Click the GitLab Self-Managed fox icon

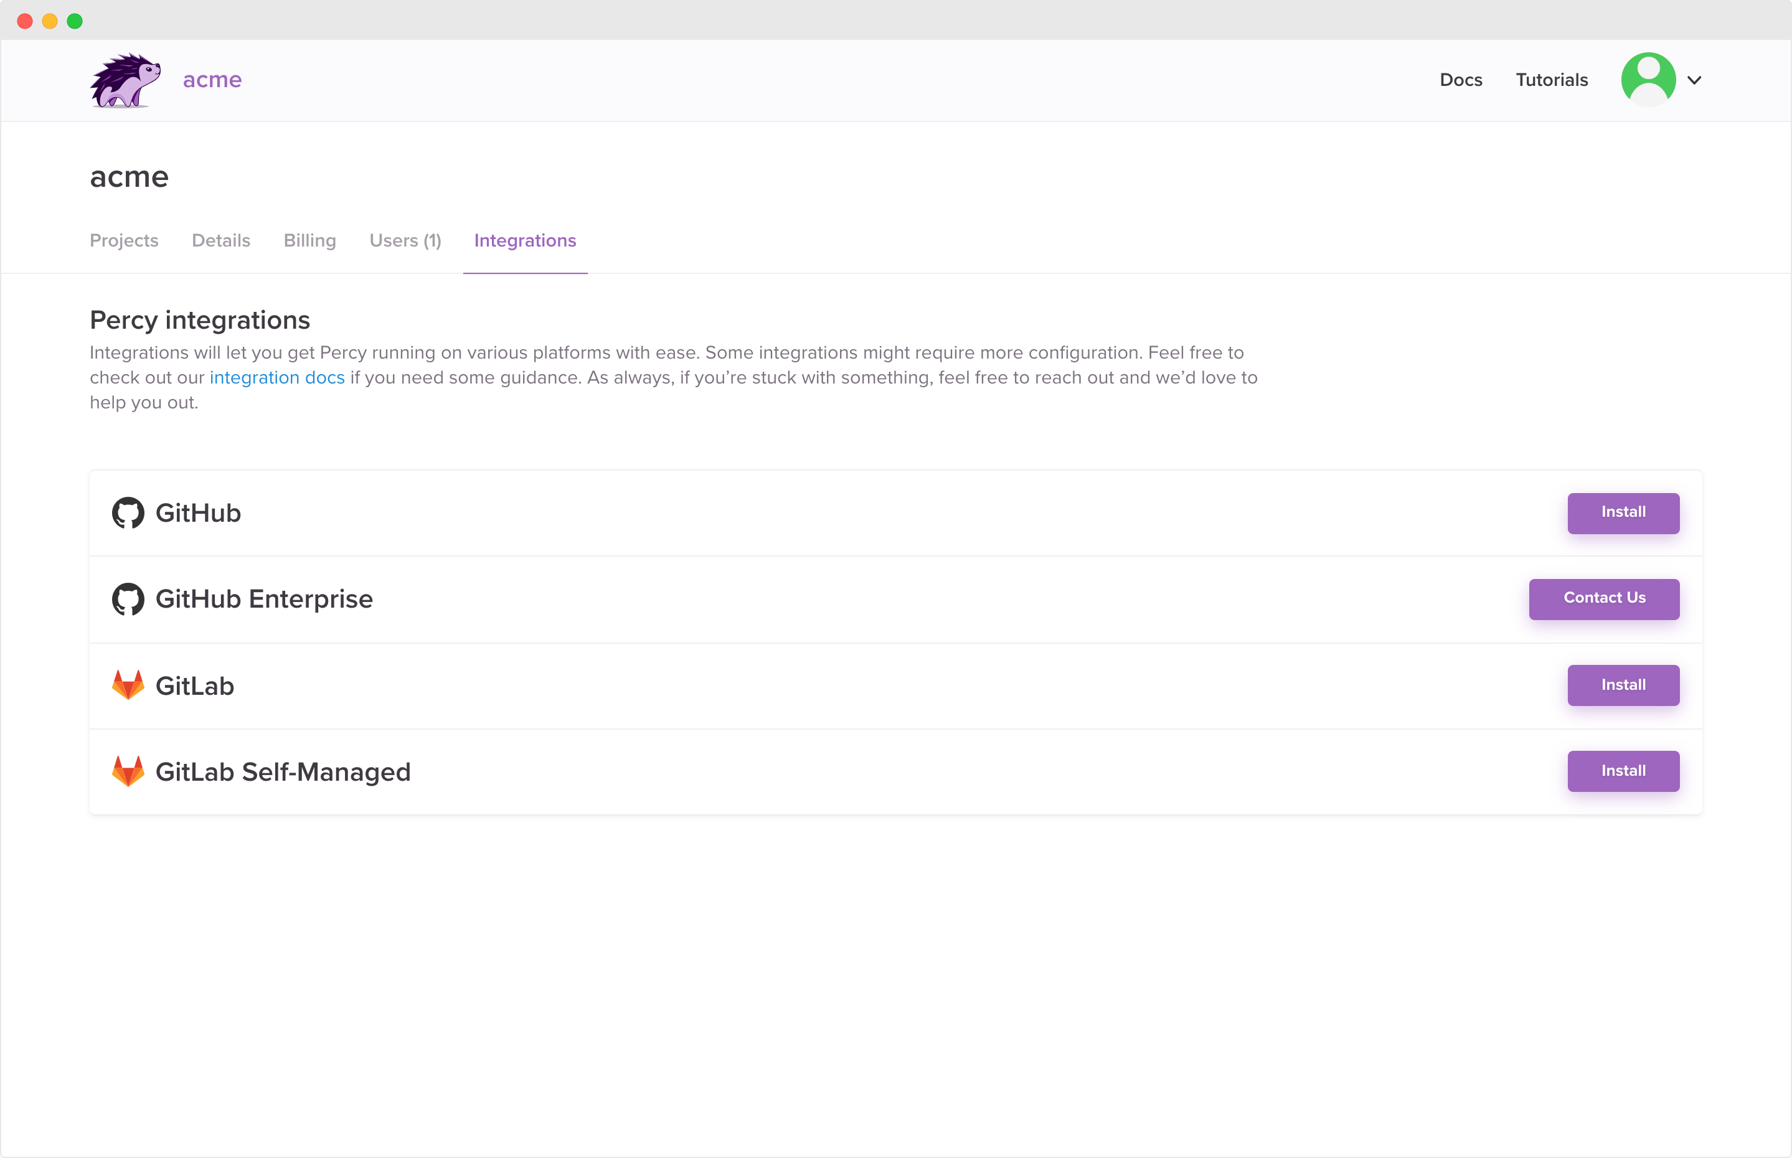click(128, 771)
